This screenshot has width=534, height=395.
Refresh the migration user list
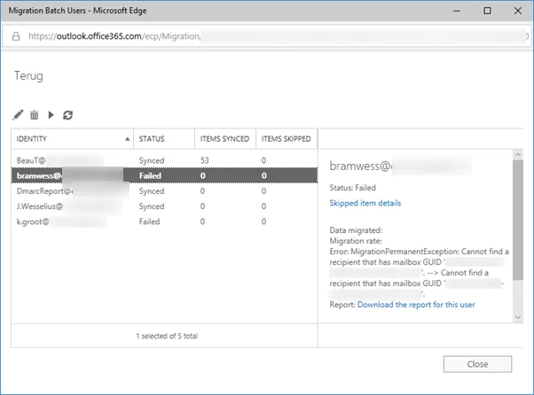[x=67, y=115]
